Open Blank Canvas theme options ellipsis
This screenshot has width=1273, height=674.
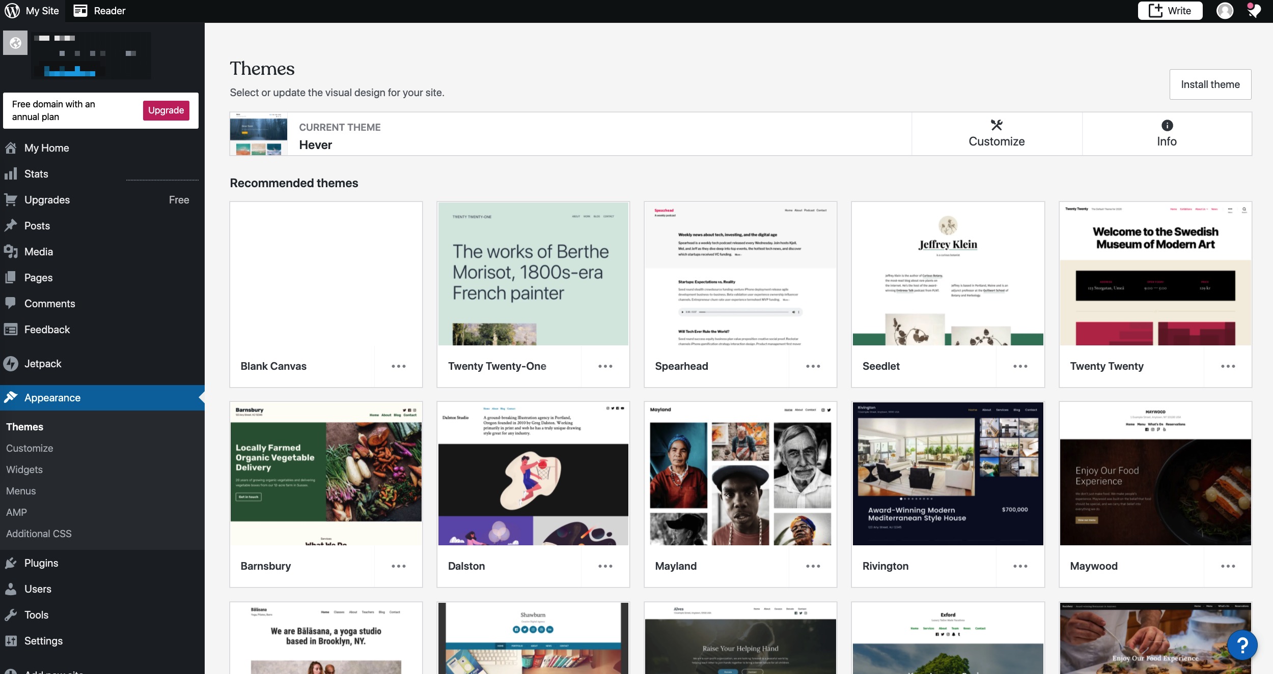tap(399, 366)
